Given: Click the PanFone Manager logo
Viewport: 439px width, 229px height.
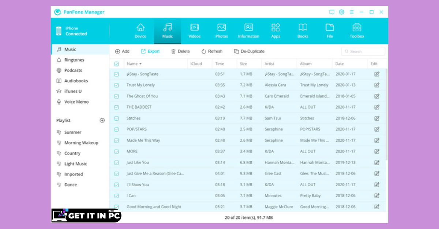Looking at the screenshot, I should click(57, 12).
